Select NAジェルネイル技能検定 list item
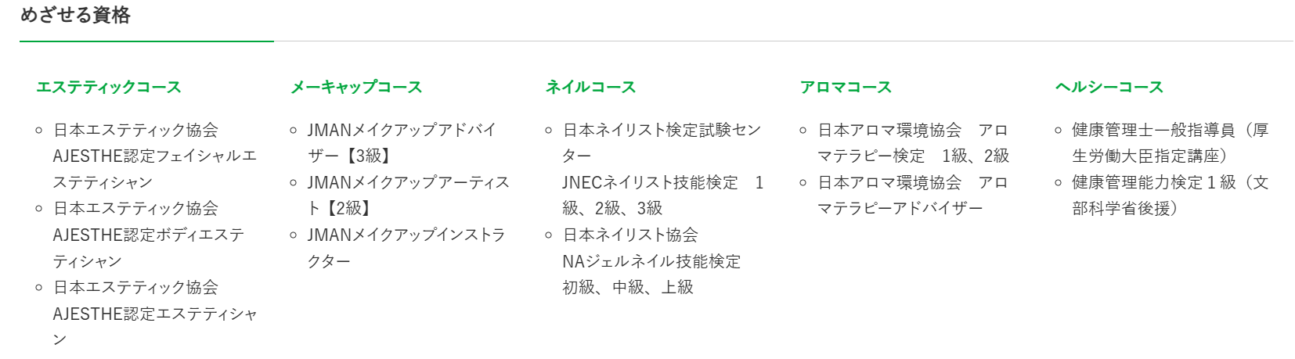Screen dimensions: 1295x359 point(651,261)
